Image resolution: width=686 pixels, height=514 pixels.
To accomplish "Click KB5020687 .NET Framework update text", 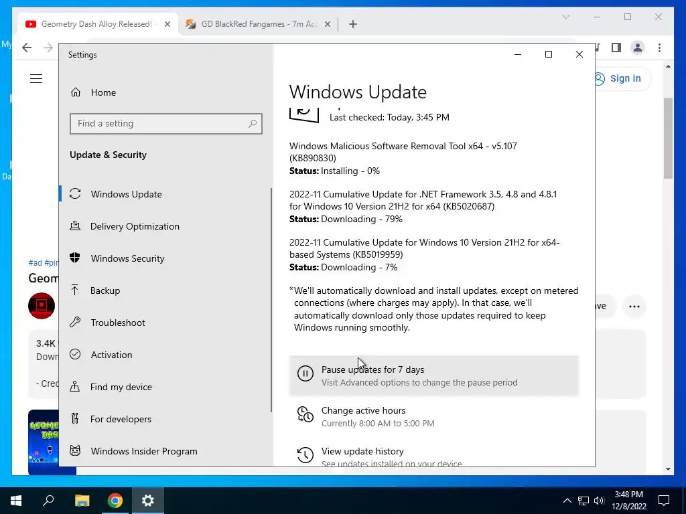I will [423, 200].
